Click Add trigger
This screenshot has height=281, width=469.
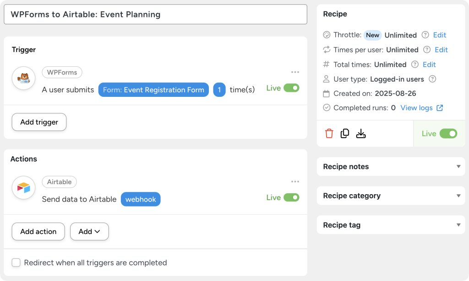pos(38,122)
